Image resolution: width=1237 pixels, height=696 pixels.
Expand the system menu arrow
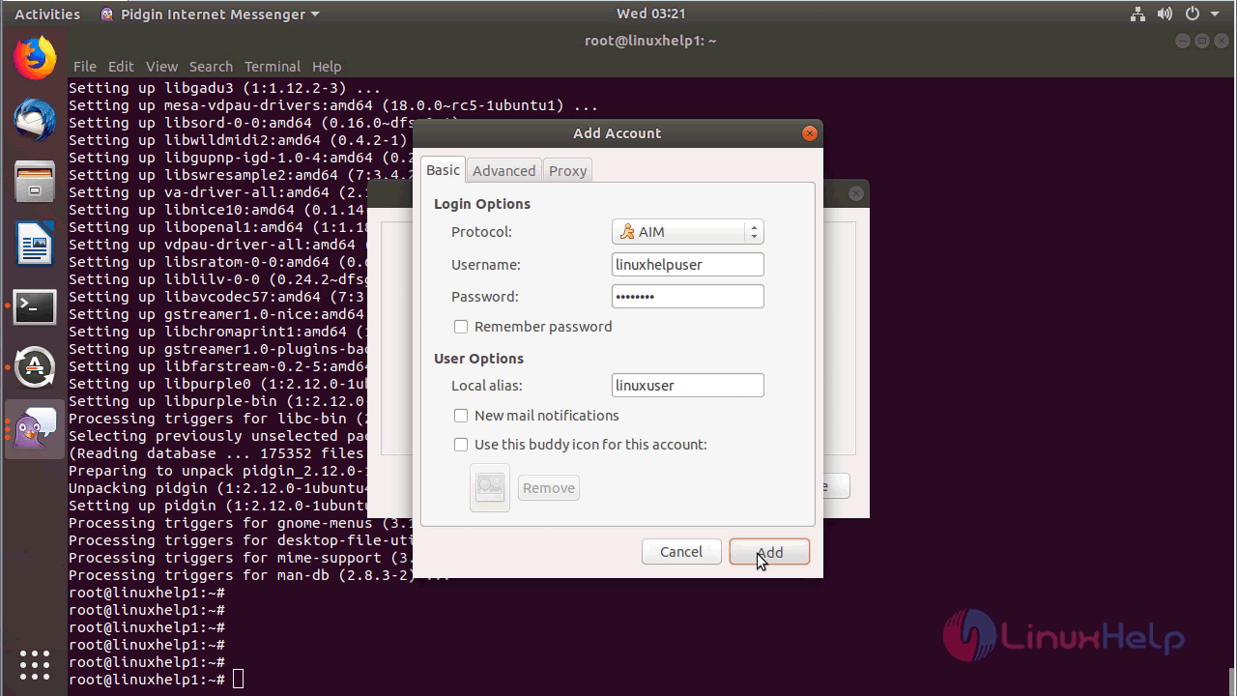(x=1216, y=14)
